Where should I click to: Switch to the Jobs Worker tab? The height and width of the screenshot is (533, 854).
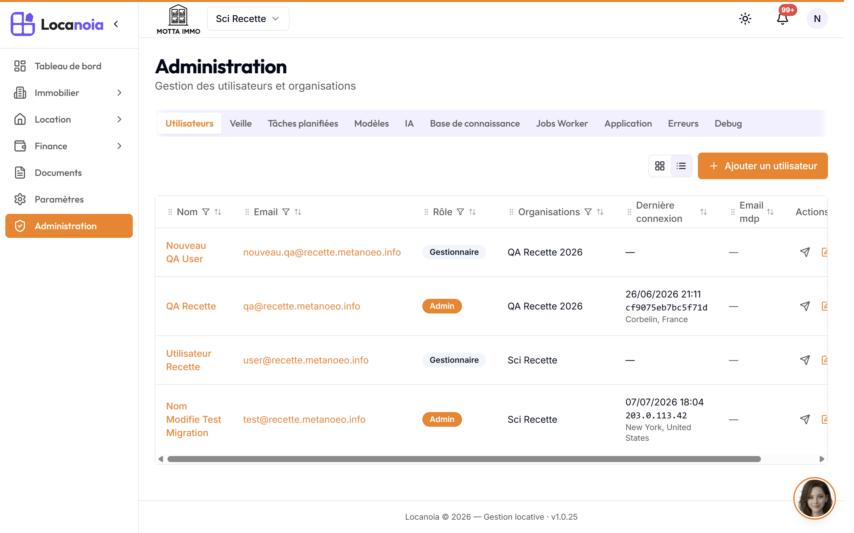pyautogui.click(x=562, y=123)
